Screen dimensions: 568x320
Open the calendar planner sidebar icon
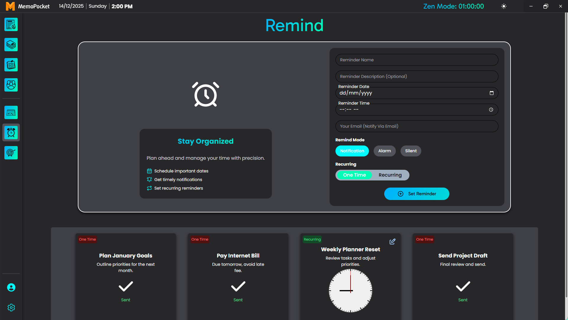pos(11,113)
